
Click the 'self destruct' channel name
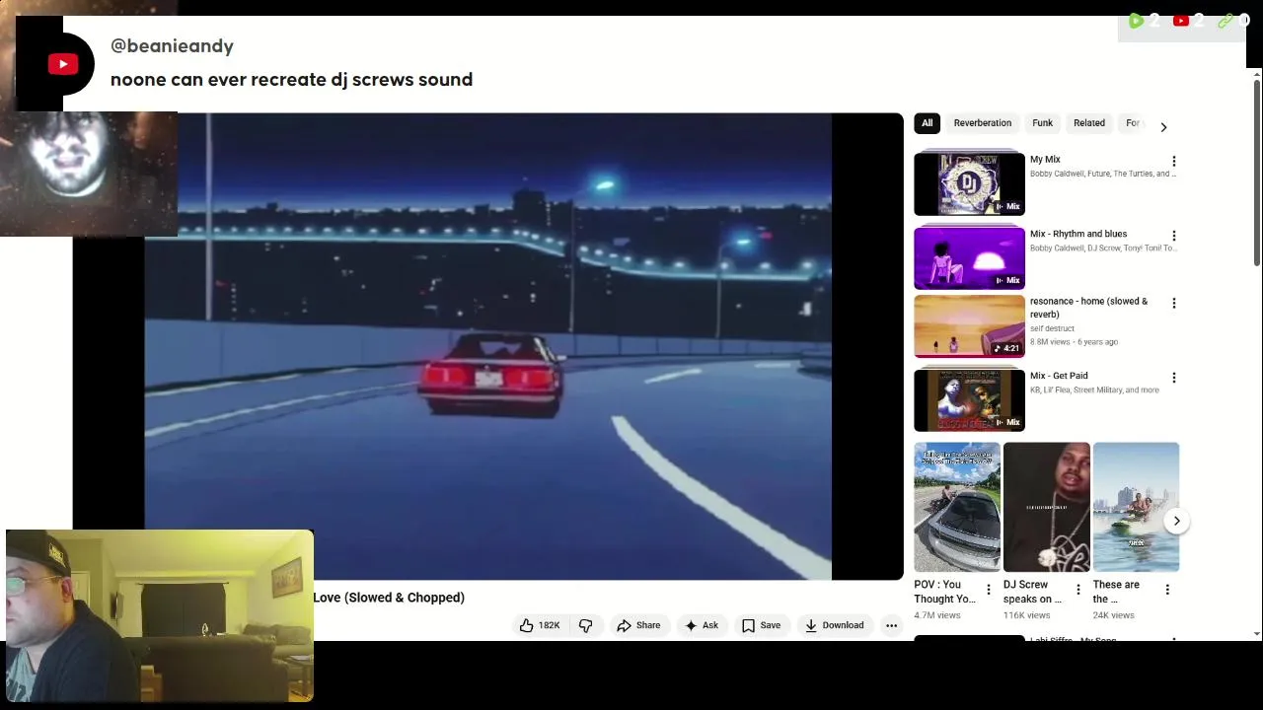[1052, 328]
